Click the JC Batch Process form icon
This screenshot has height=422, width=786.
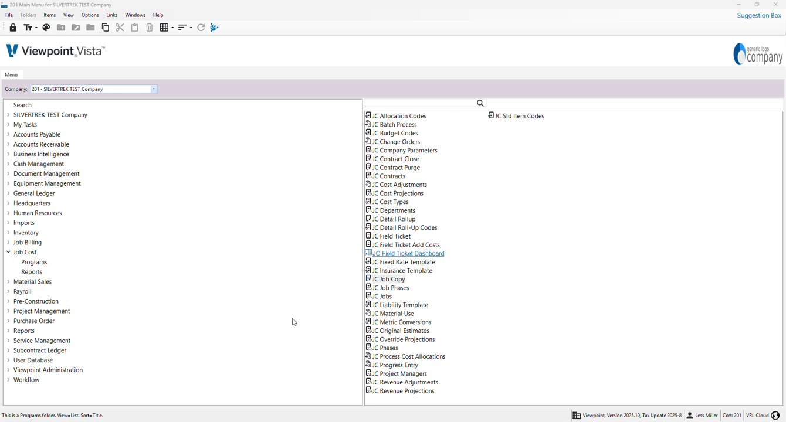[x=368, y=124]
